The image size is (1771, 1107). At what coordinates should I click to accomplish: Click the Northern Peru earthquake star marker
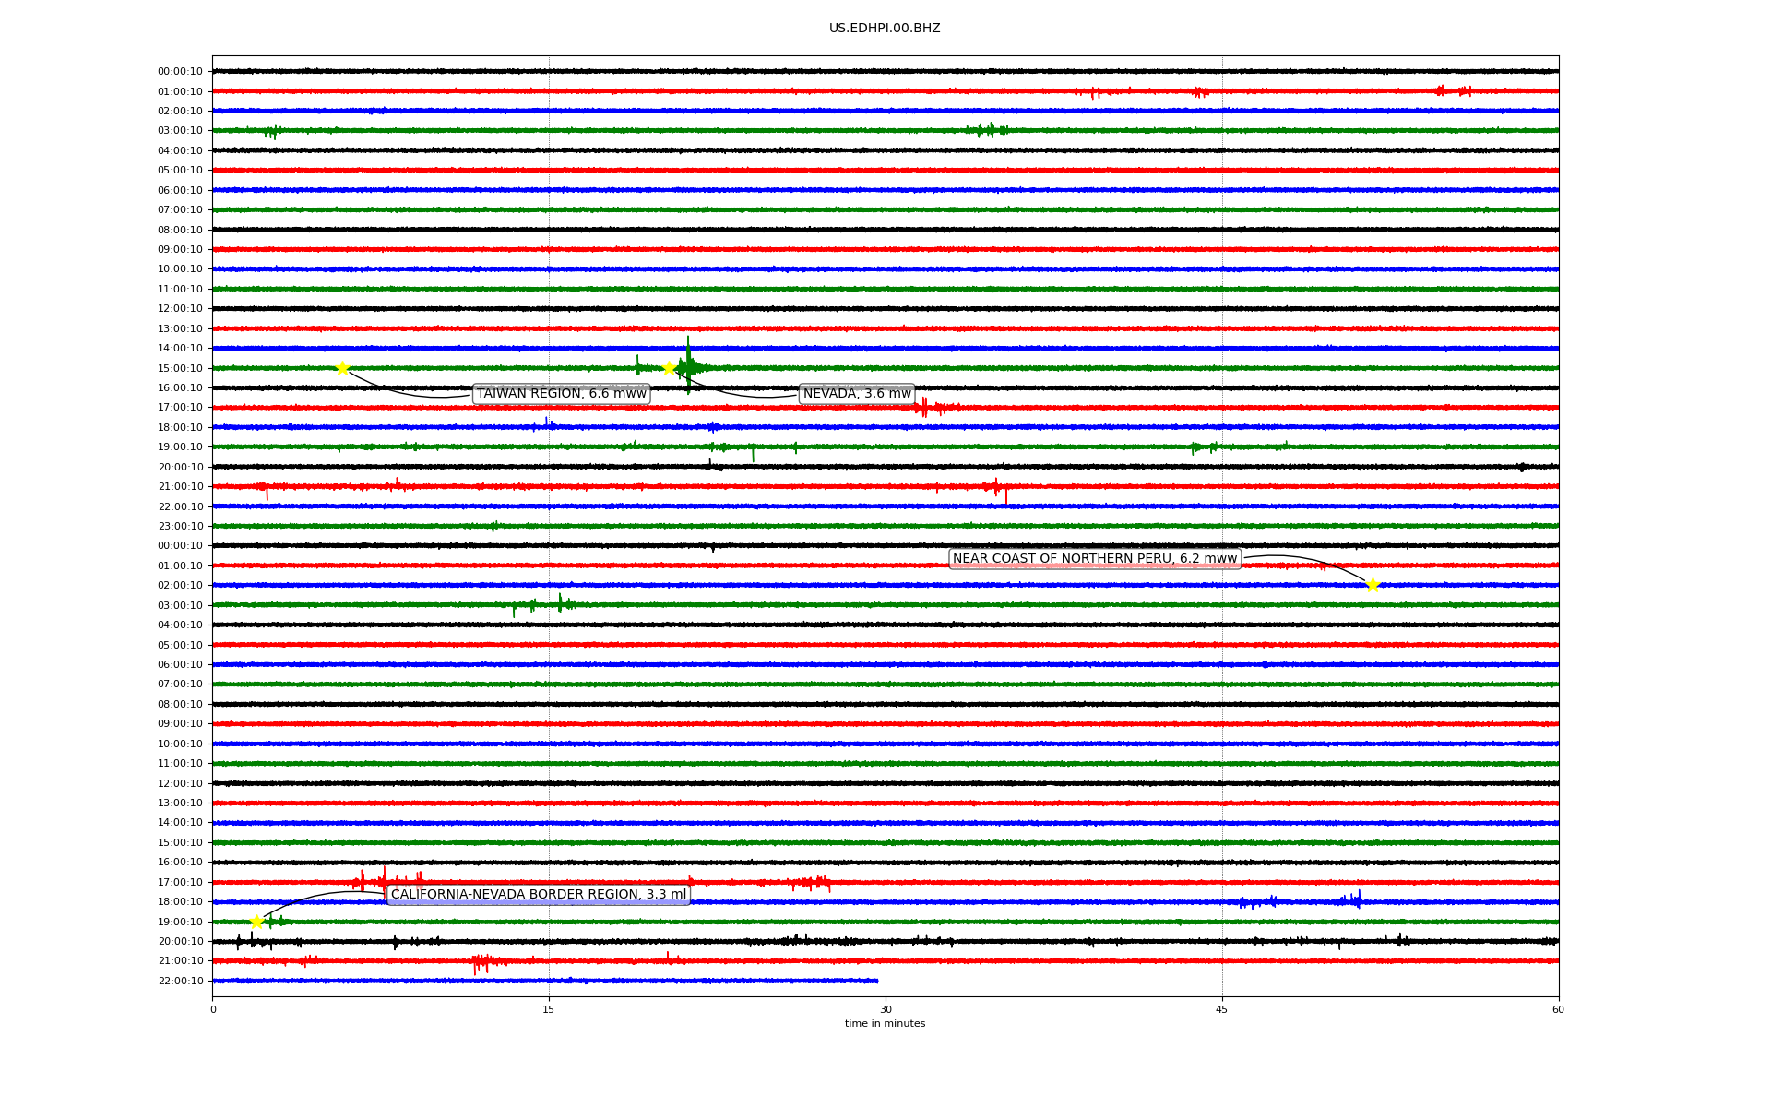click(x=1373, y=585)
